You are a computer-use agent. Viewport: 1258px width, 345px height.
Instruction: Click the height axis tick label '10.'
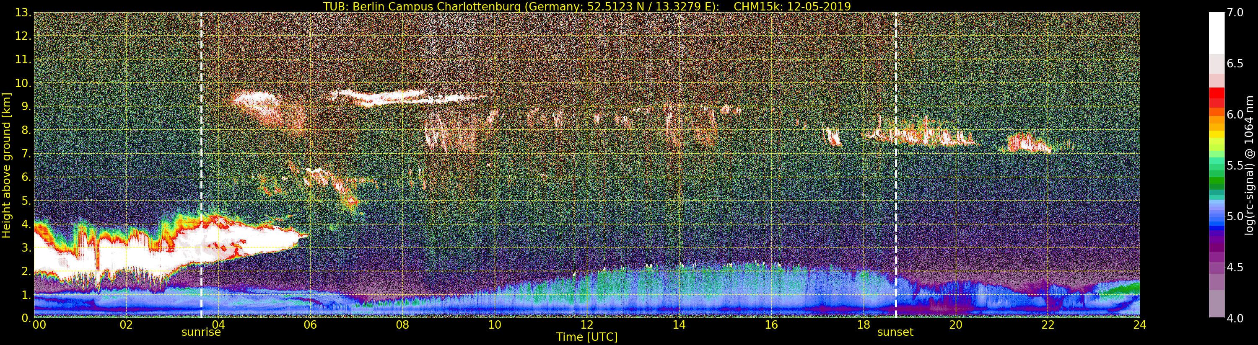click(x=23, y=83)
